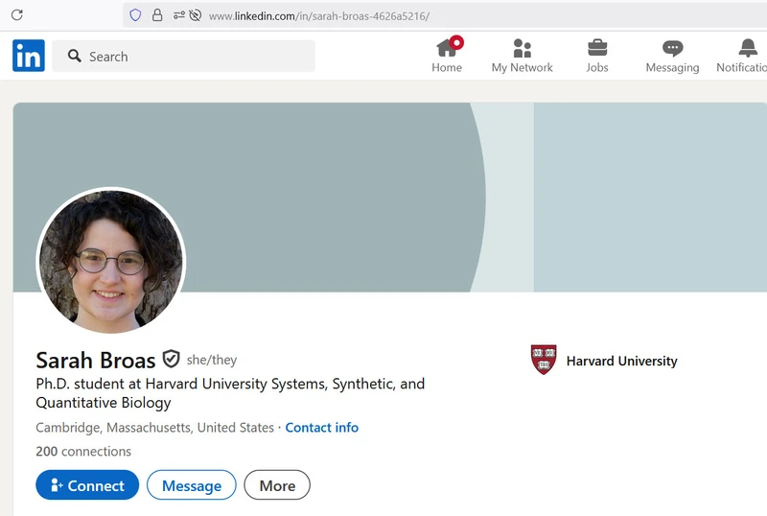Open the circular profile photo
This screenshot has height=516, width=767.
(x=111, y=261)
